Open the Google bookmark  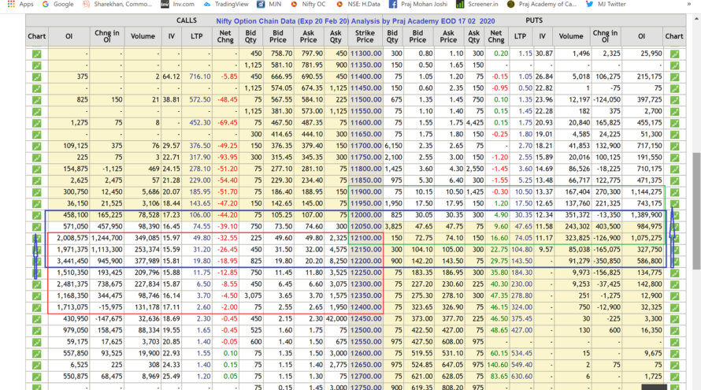point(57,4)
